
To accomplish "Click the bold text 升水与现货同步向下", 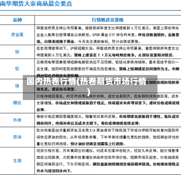I will pyautogui.click(x=54, y=171).
